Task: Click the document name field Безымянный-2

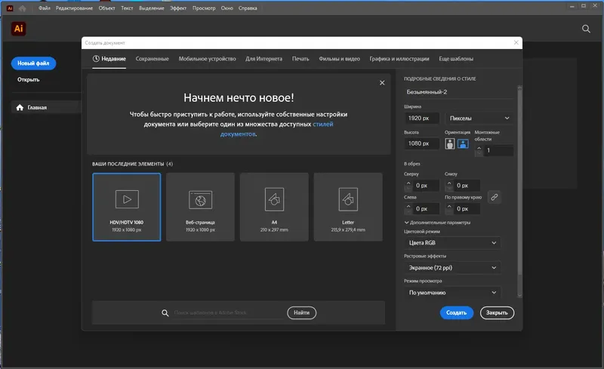Action: click(x=458, y=92)
